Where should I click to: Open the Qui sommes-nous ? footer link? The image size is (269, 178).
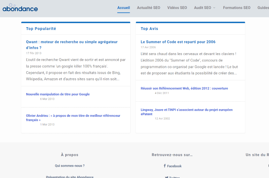tap(70, 166)
